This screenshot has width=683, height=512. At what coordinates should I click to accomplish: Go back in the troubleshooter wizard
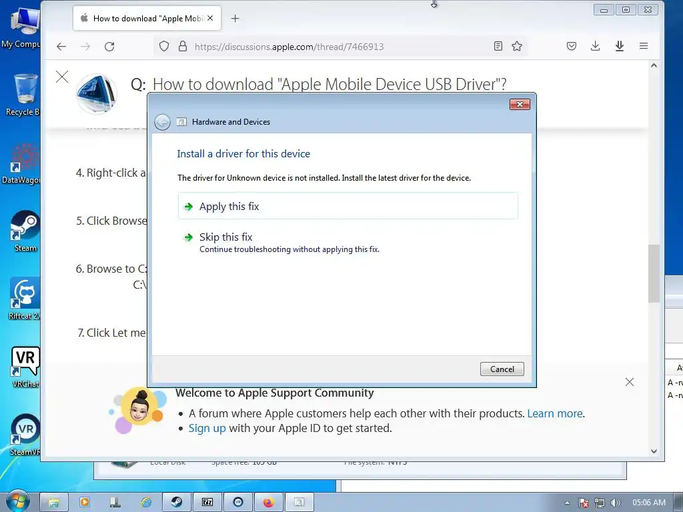click(x=162, y=122)
